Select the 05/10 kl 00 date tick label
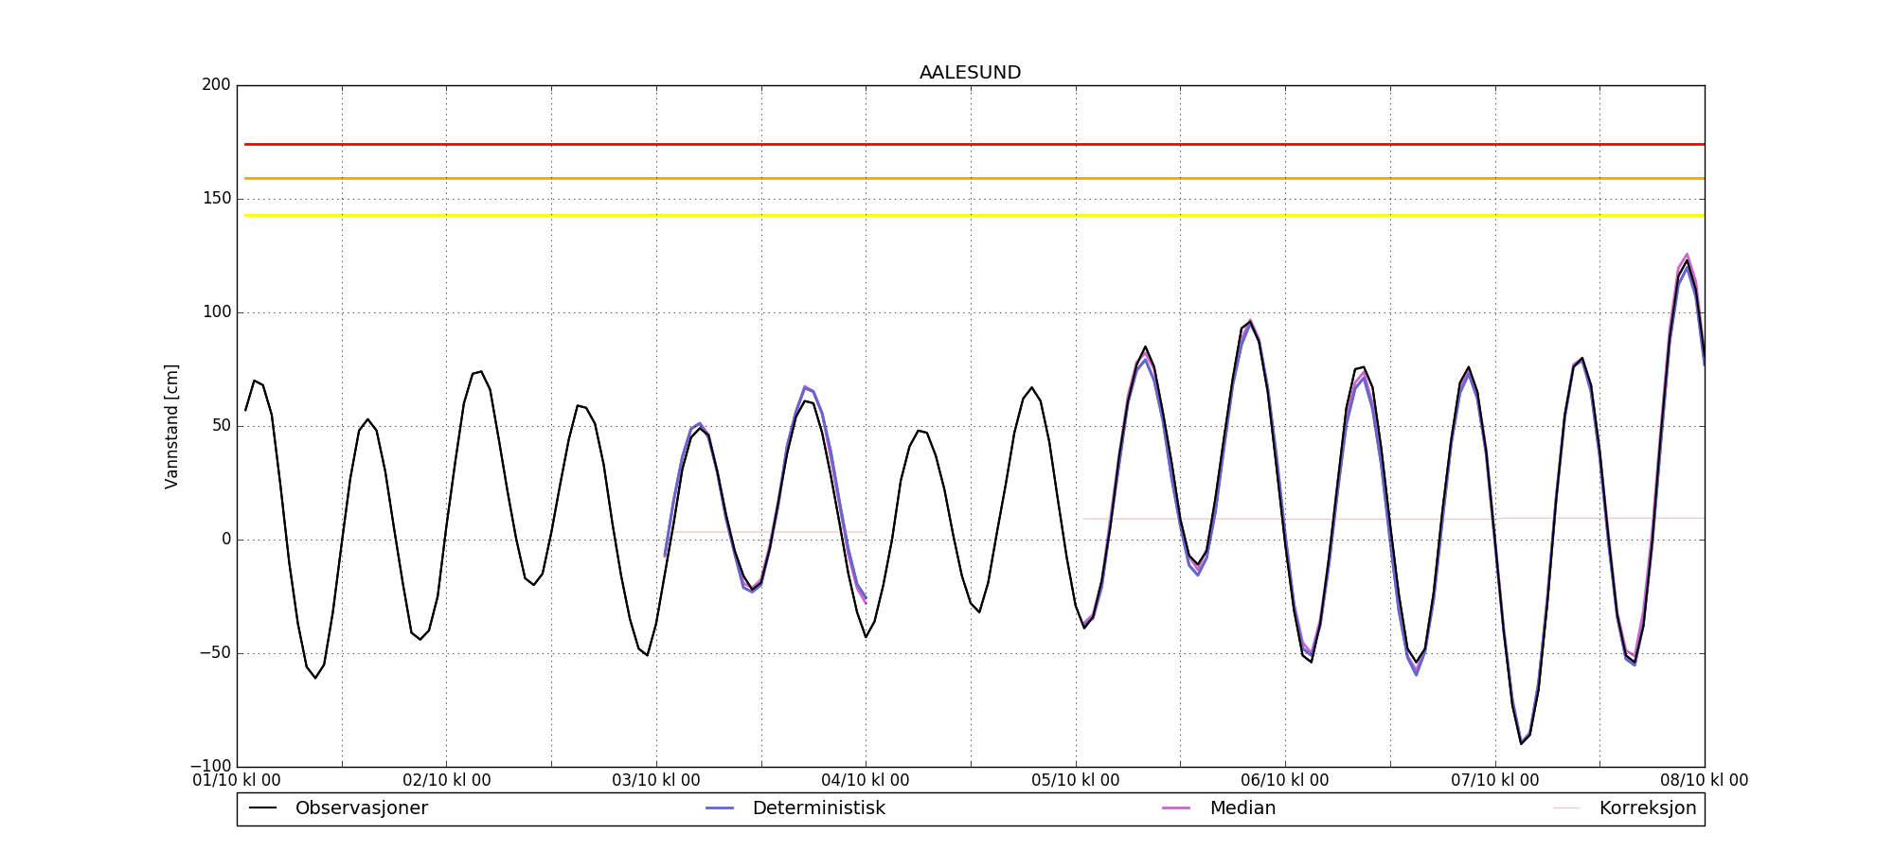Screen dimensions: 1894x852 tap(1075, 781)
